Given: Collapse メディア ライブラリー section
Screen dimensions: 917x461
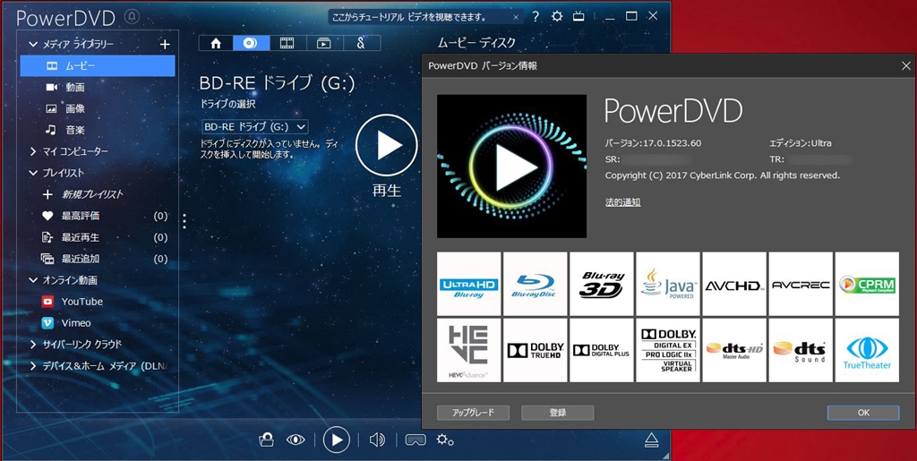Looking at the screenshot, I should tap(33, 45).
